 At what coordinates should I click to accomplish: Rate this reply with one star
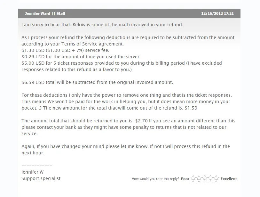(193, 178)
